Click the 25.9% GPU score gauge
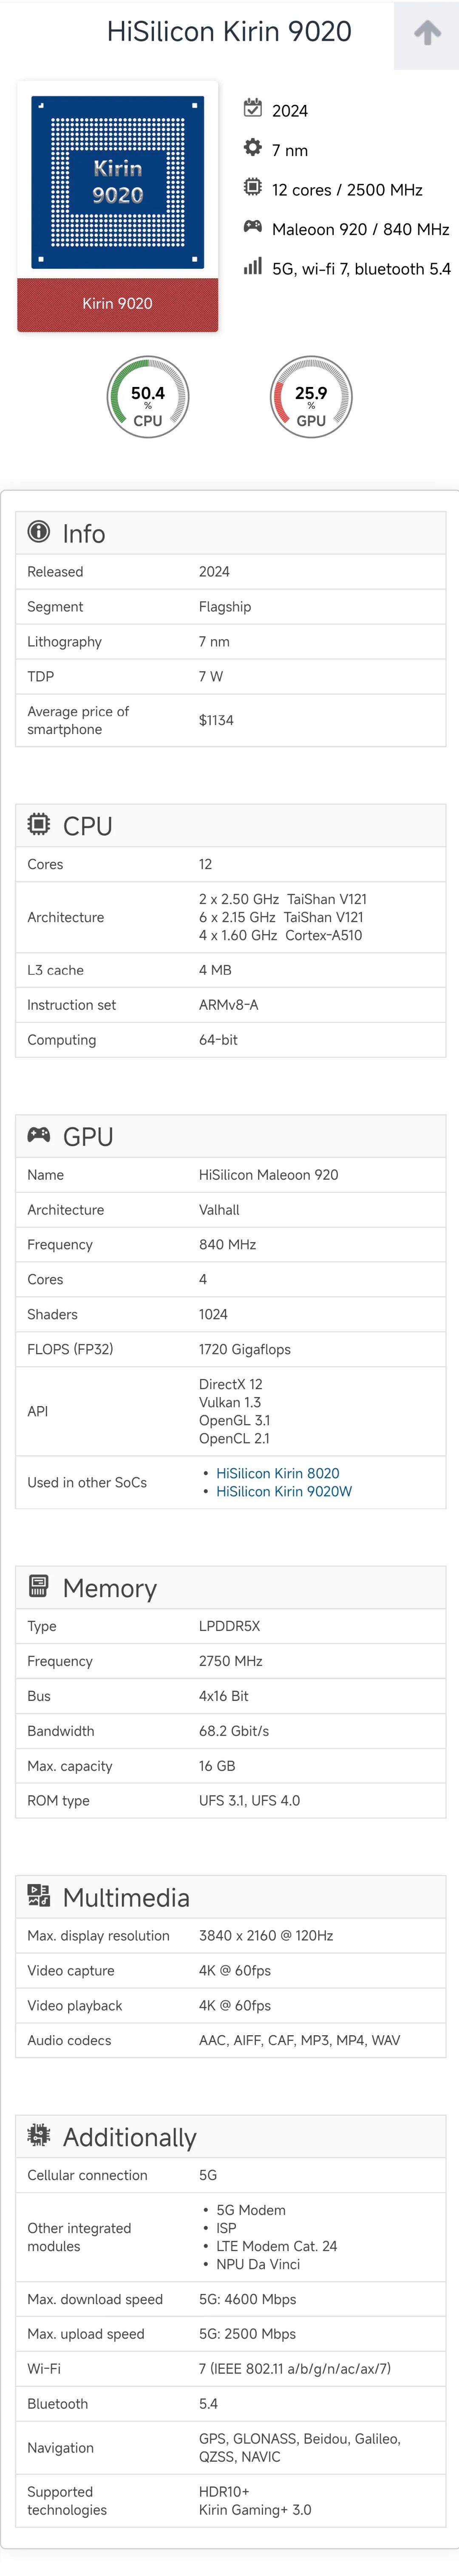 coord(311,397)
